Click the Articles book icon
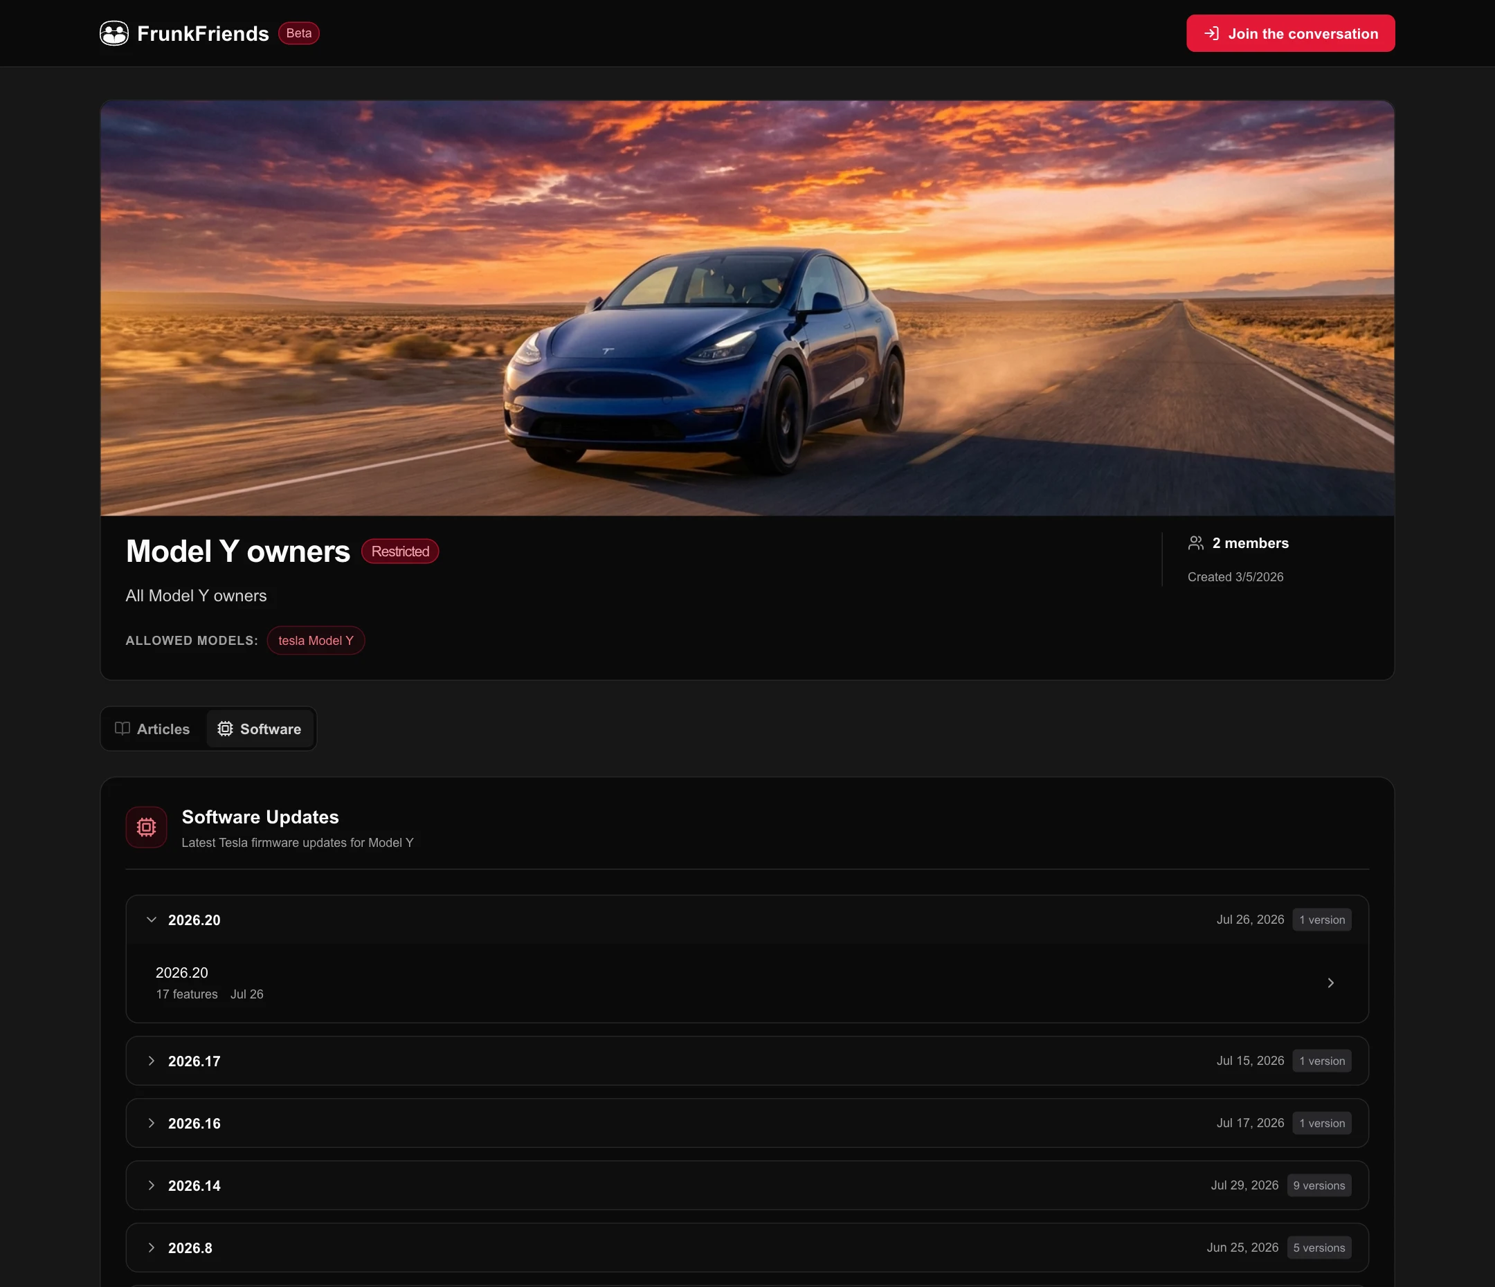The image size is (1495, 1287). (x=123, y=729)
